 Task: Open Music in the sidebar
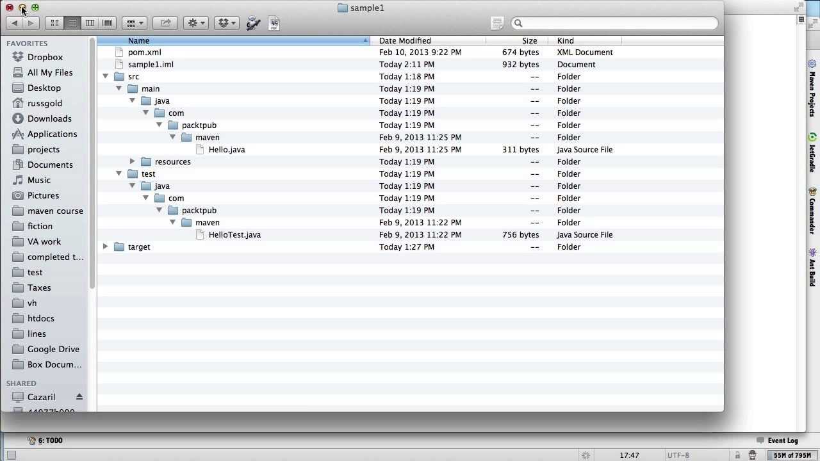[39, 180]
